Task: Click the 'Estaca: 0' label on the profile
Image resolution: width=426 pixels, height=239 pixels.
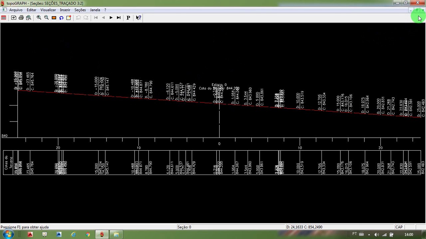Action: 219,85
